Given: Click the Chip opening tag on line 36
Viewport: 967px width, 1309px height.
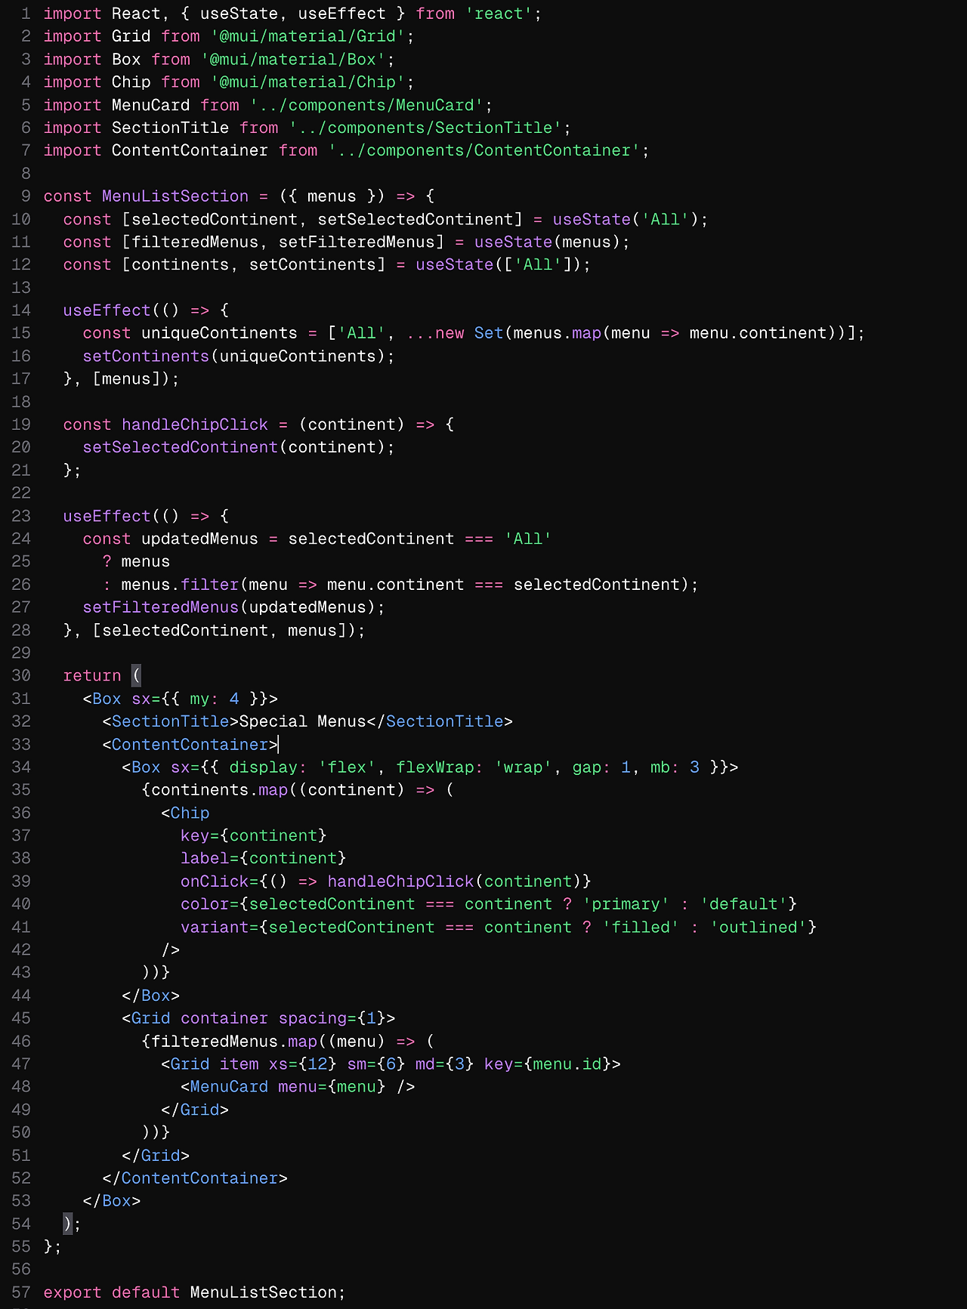Looking at the screenshot, I should pyautogui.click(x=185, y=813).
